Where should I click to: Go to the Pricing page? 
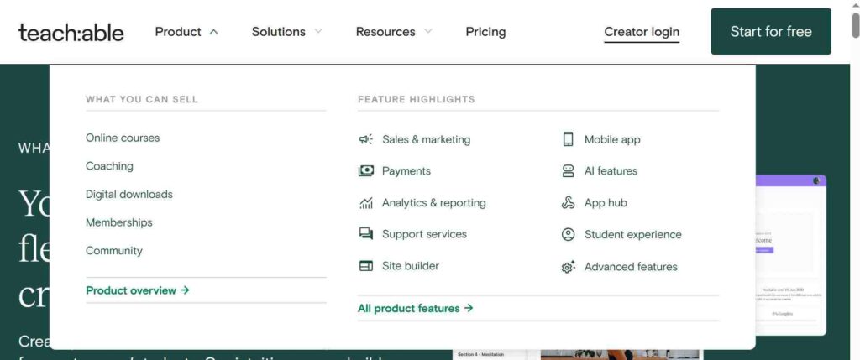coord(485,32)
